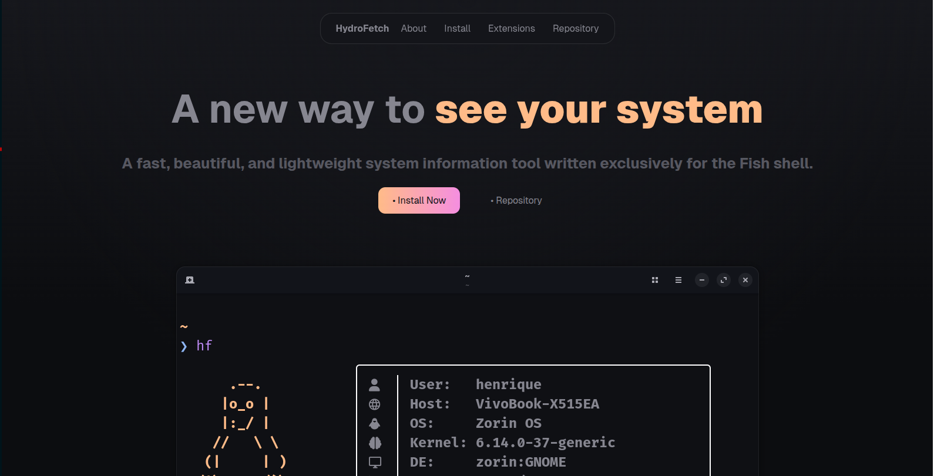Click the new tab icon in the terminal titlebar
Viewport: 934px width, 476px height.
point(190,280)
